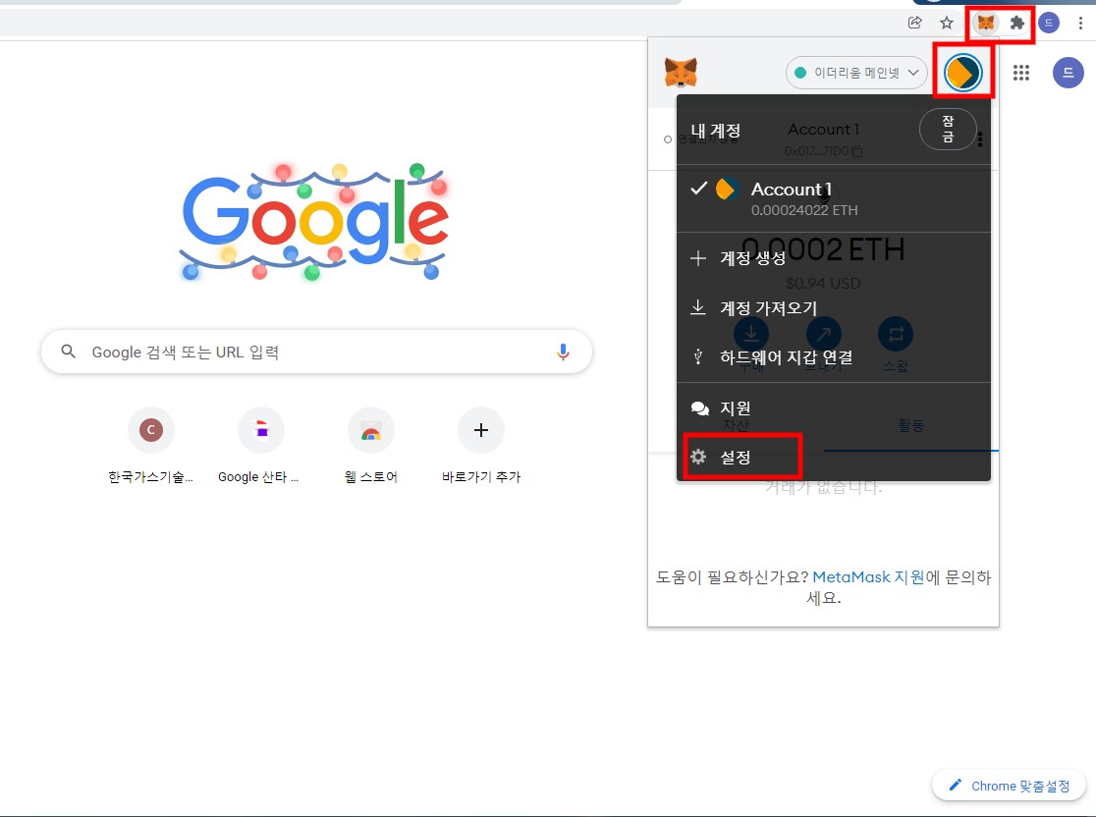1096x817 pixels.
Task: Click the chat bubble icon beside 지원
Action: 699,408
